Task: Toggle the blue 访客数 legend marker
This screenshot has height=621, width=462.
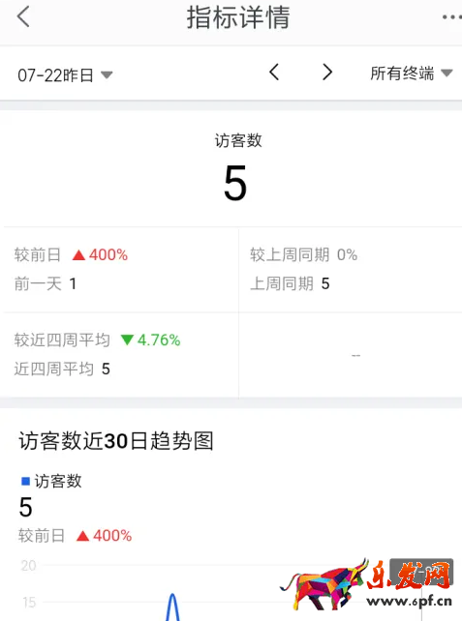Action: (25, 481)
